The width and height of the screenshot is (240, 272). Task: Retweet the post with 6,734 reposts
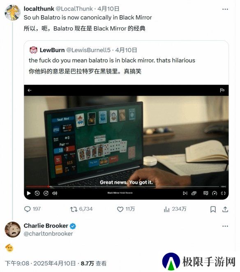click(x=74, y=209)
